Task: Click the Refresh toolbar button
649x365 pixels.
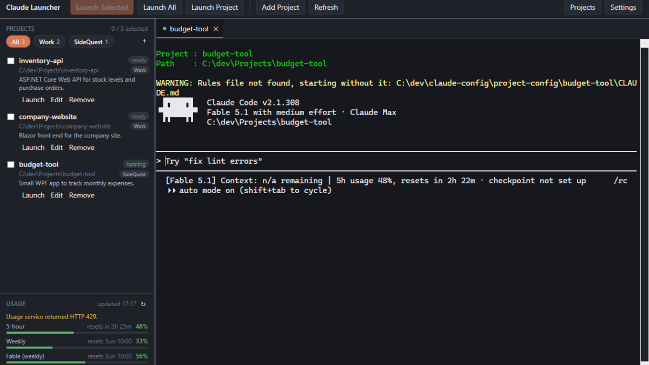Action: click(326, 8)
